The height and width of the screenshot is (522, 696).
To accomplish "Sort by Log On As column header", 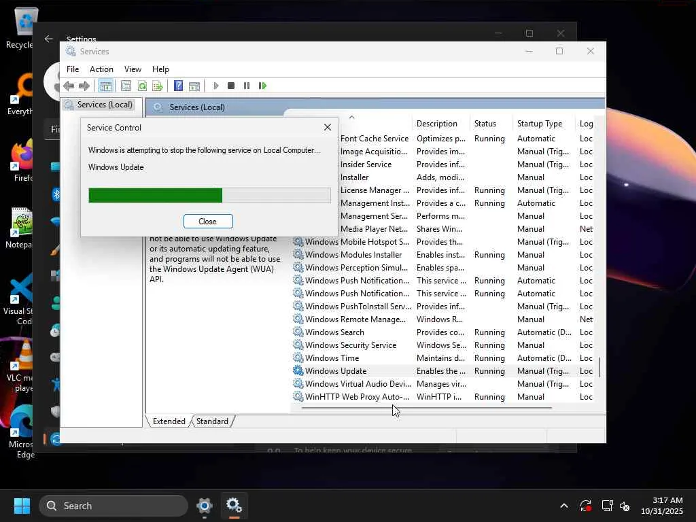I will [586, 124].
